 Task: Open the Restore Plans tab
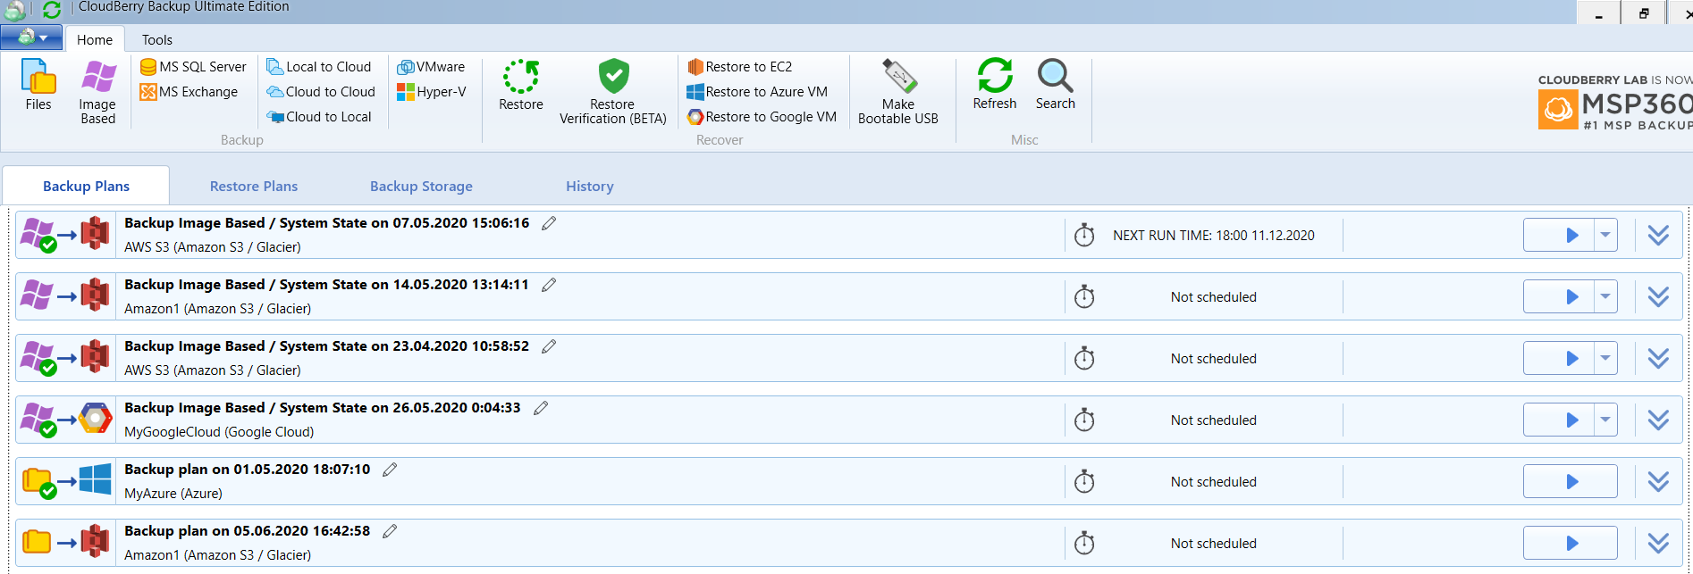click(x=254, y=186)
